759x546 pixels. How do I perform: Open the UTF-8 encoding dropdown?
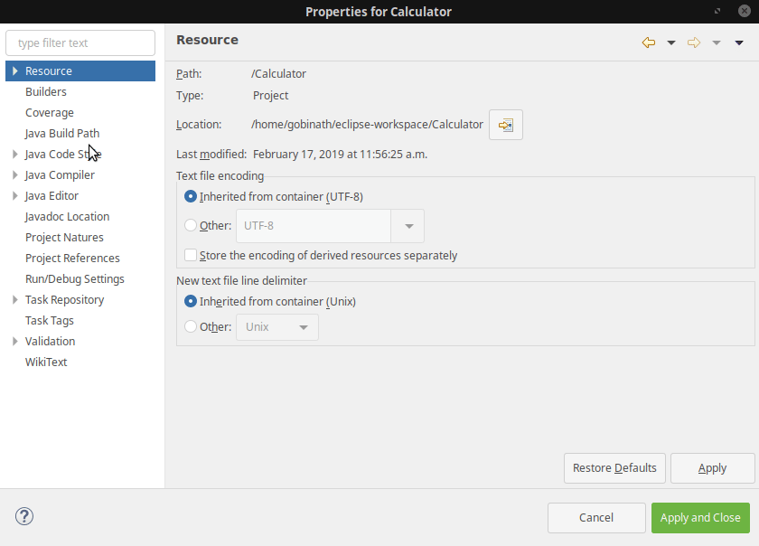coord(408,226)
